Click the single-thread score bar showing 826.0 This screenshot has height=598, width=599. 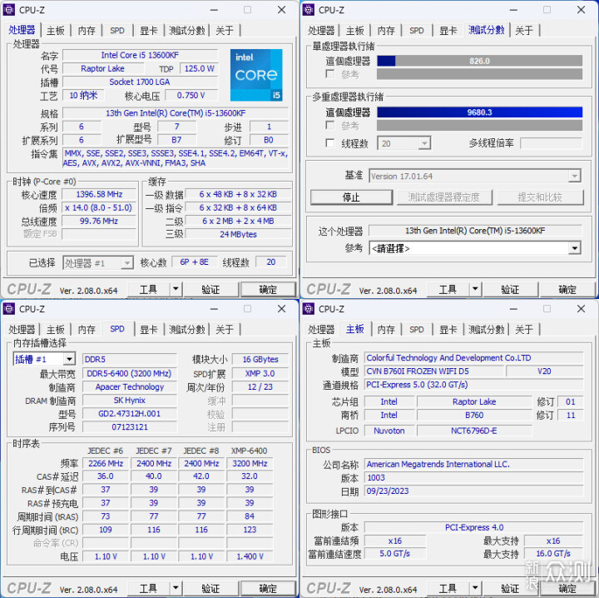pyautogui.click(x=480, y=61)
